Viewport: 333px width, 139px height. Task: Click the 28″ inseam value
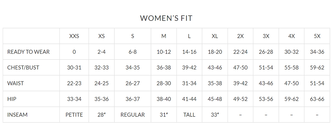[x=102, y=115]
